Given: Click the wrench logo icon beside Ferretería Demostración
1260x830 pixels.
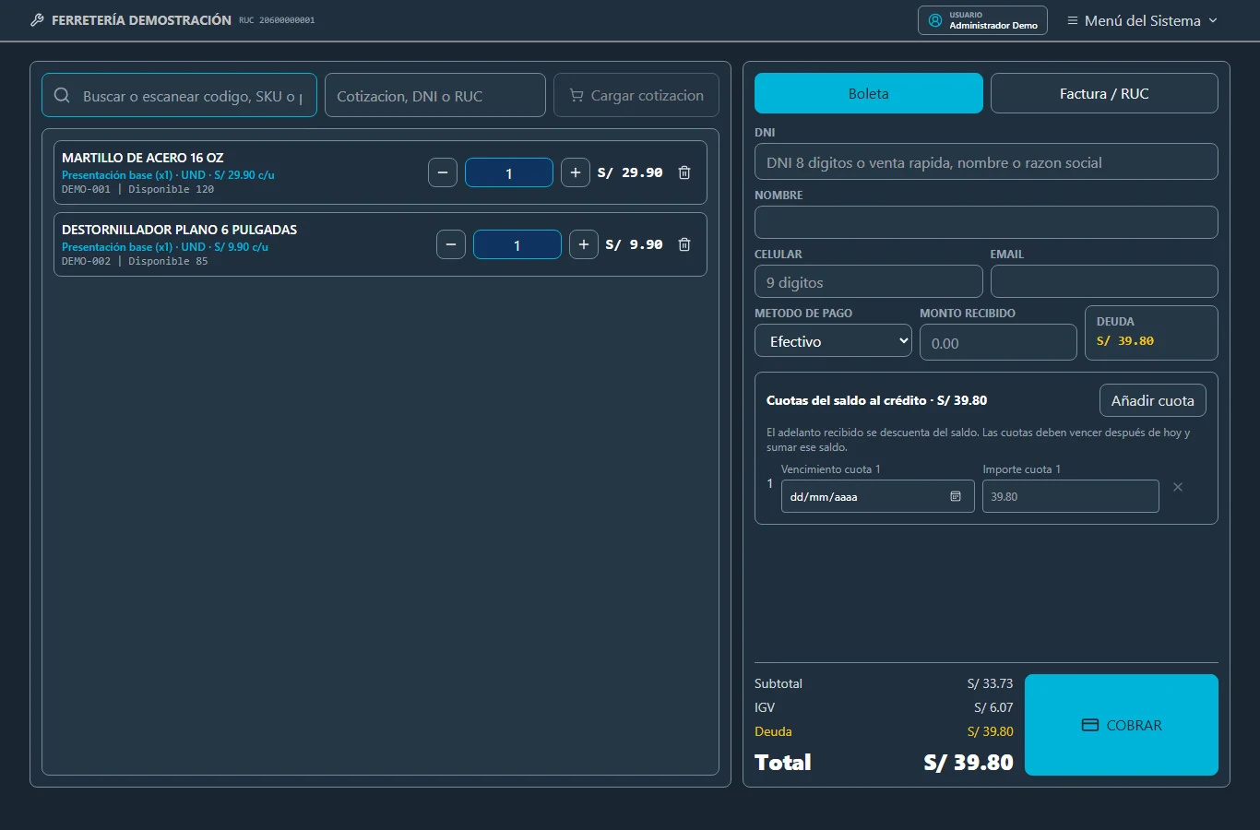Looking at the screenshot, I should click(37, 20).
